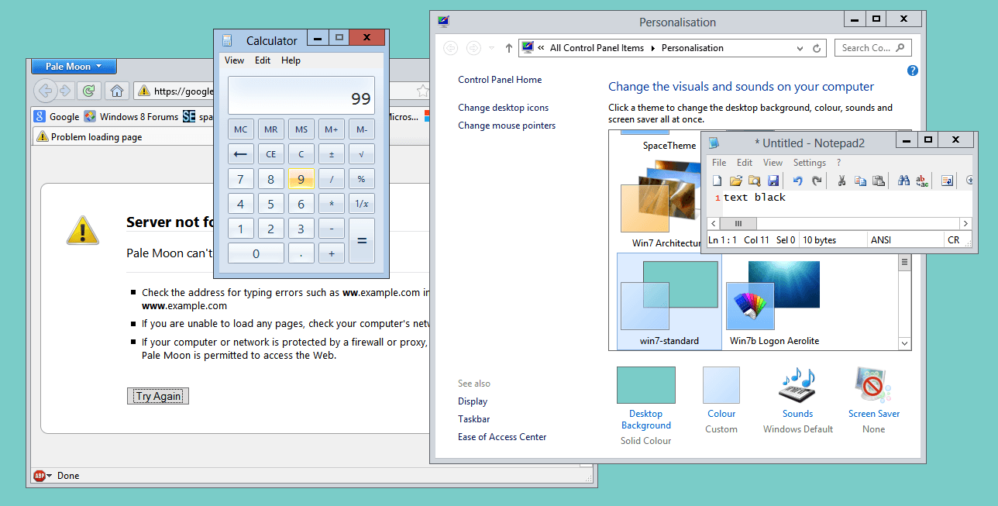The image size is (998, 506).
Task: Open Screen Saver settings icon
Action: tap(873, 386)
